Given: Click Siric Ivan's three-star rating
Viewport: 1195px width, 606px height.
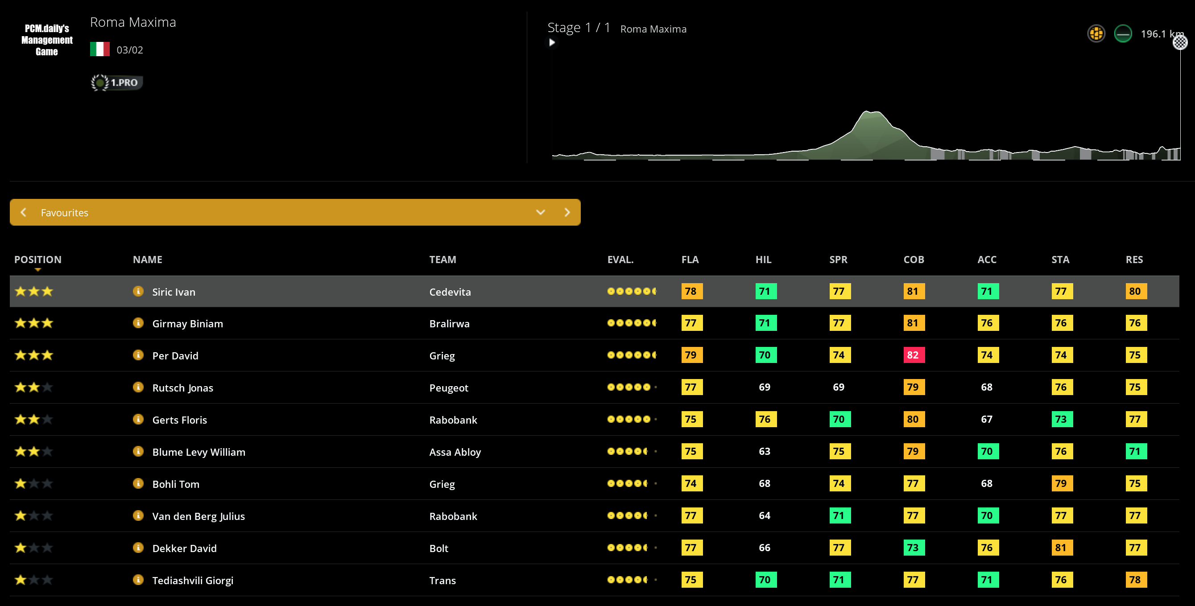Looking at the screenshot, I should coord(34,291).
